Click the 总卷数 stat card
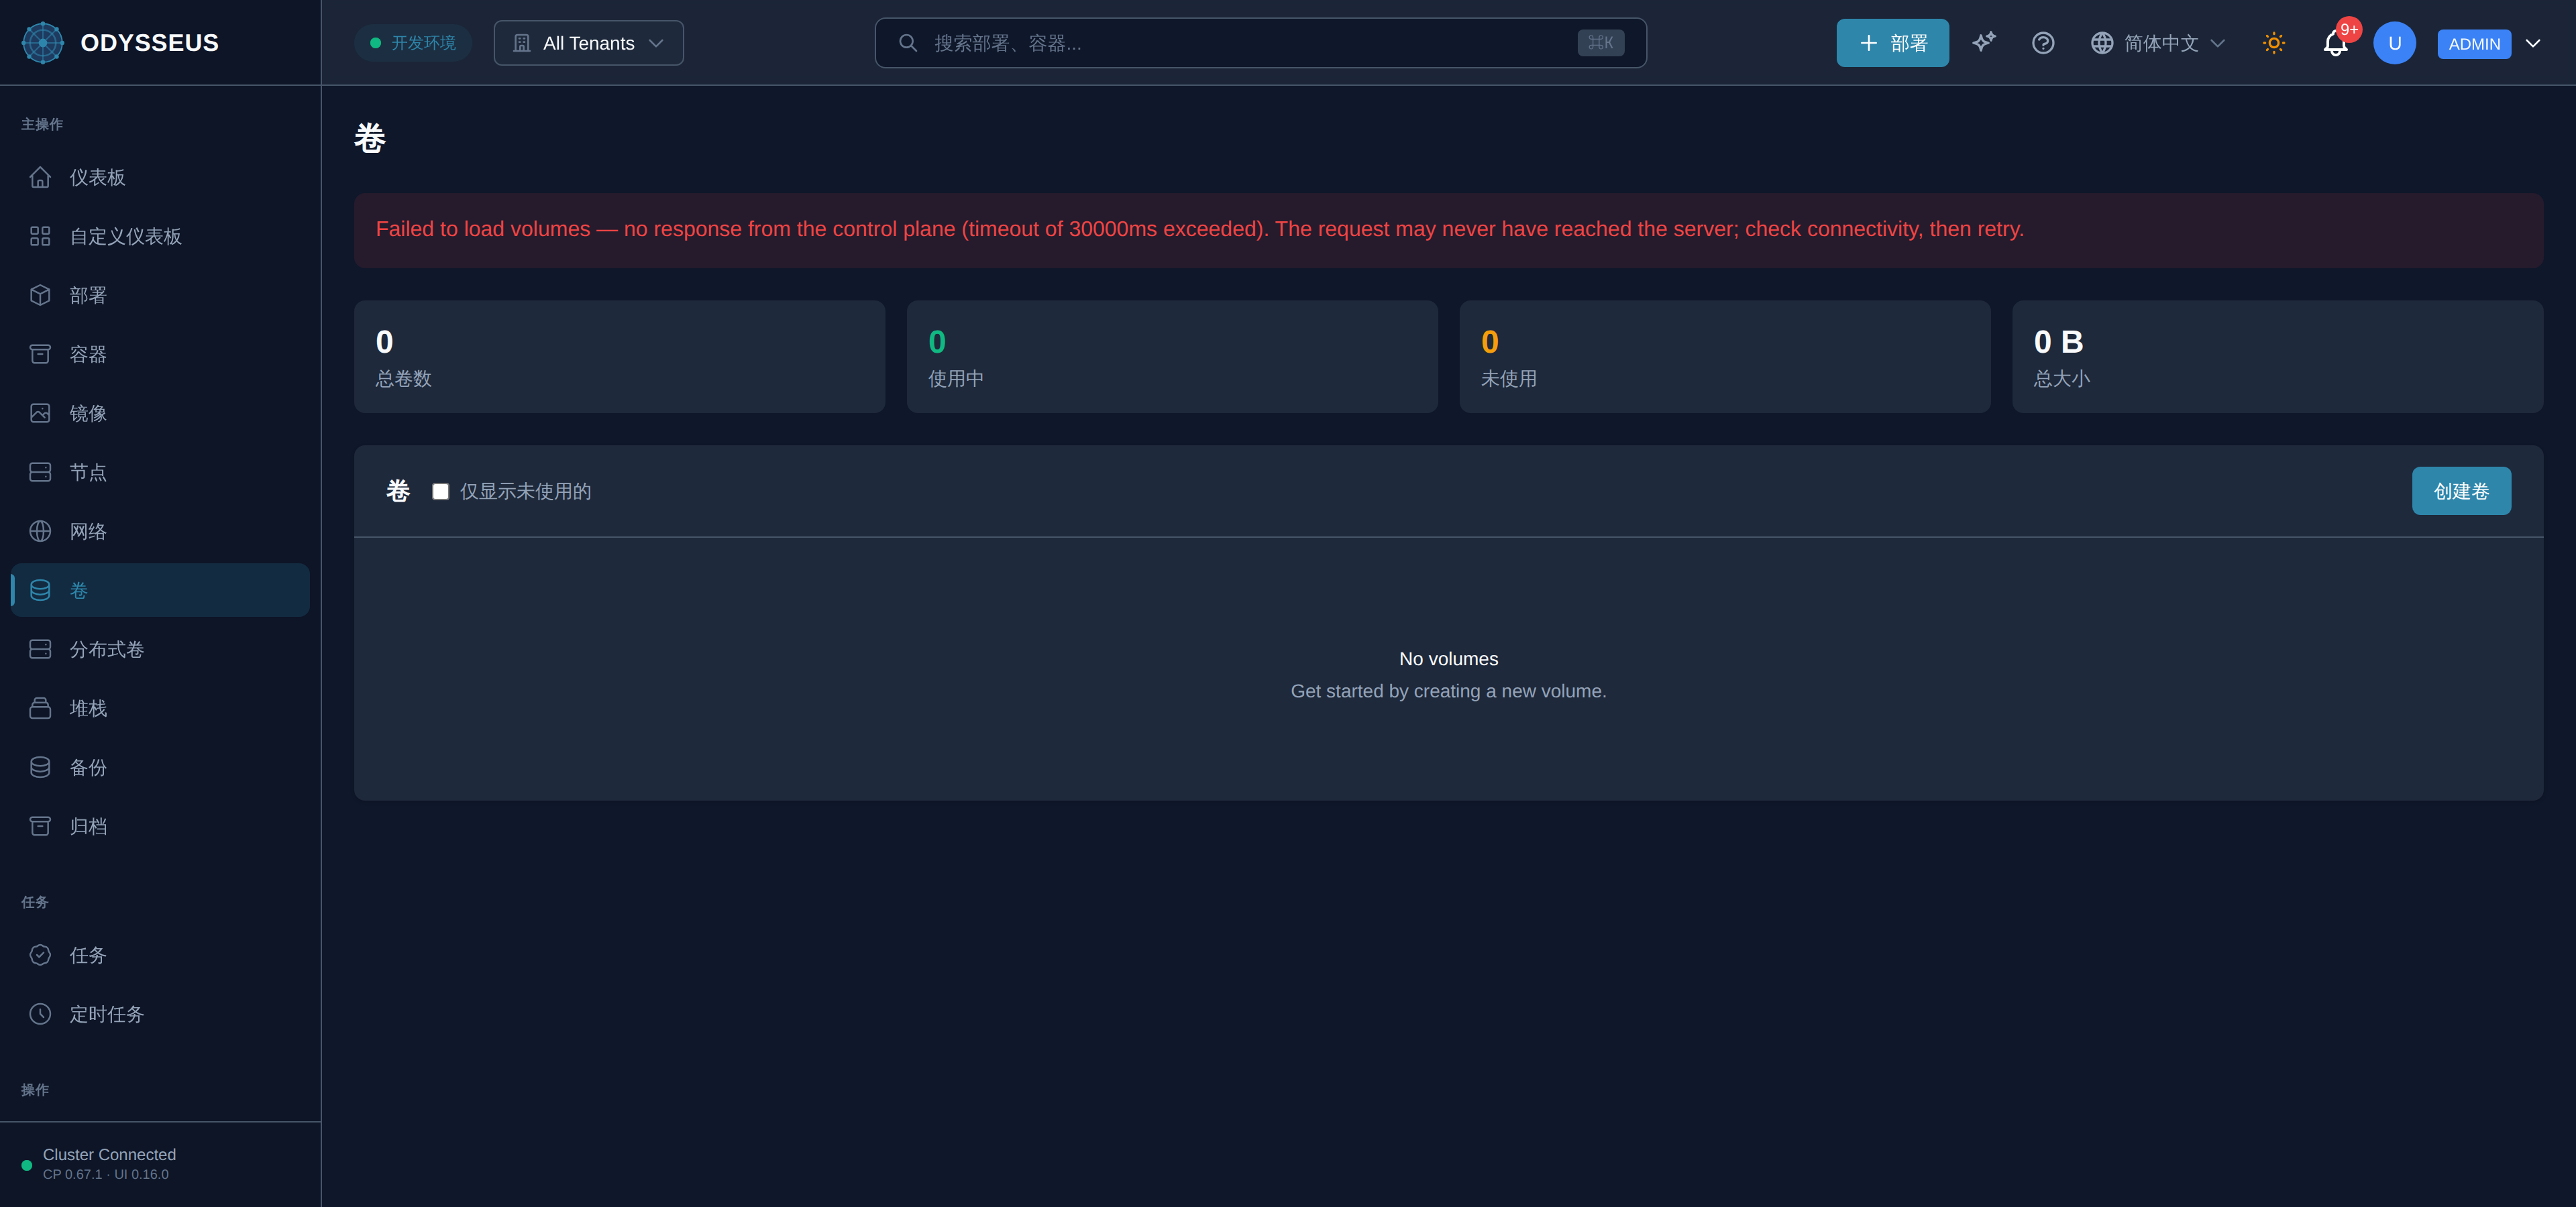2576x1207 pixels. tap(619, 357)
